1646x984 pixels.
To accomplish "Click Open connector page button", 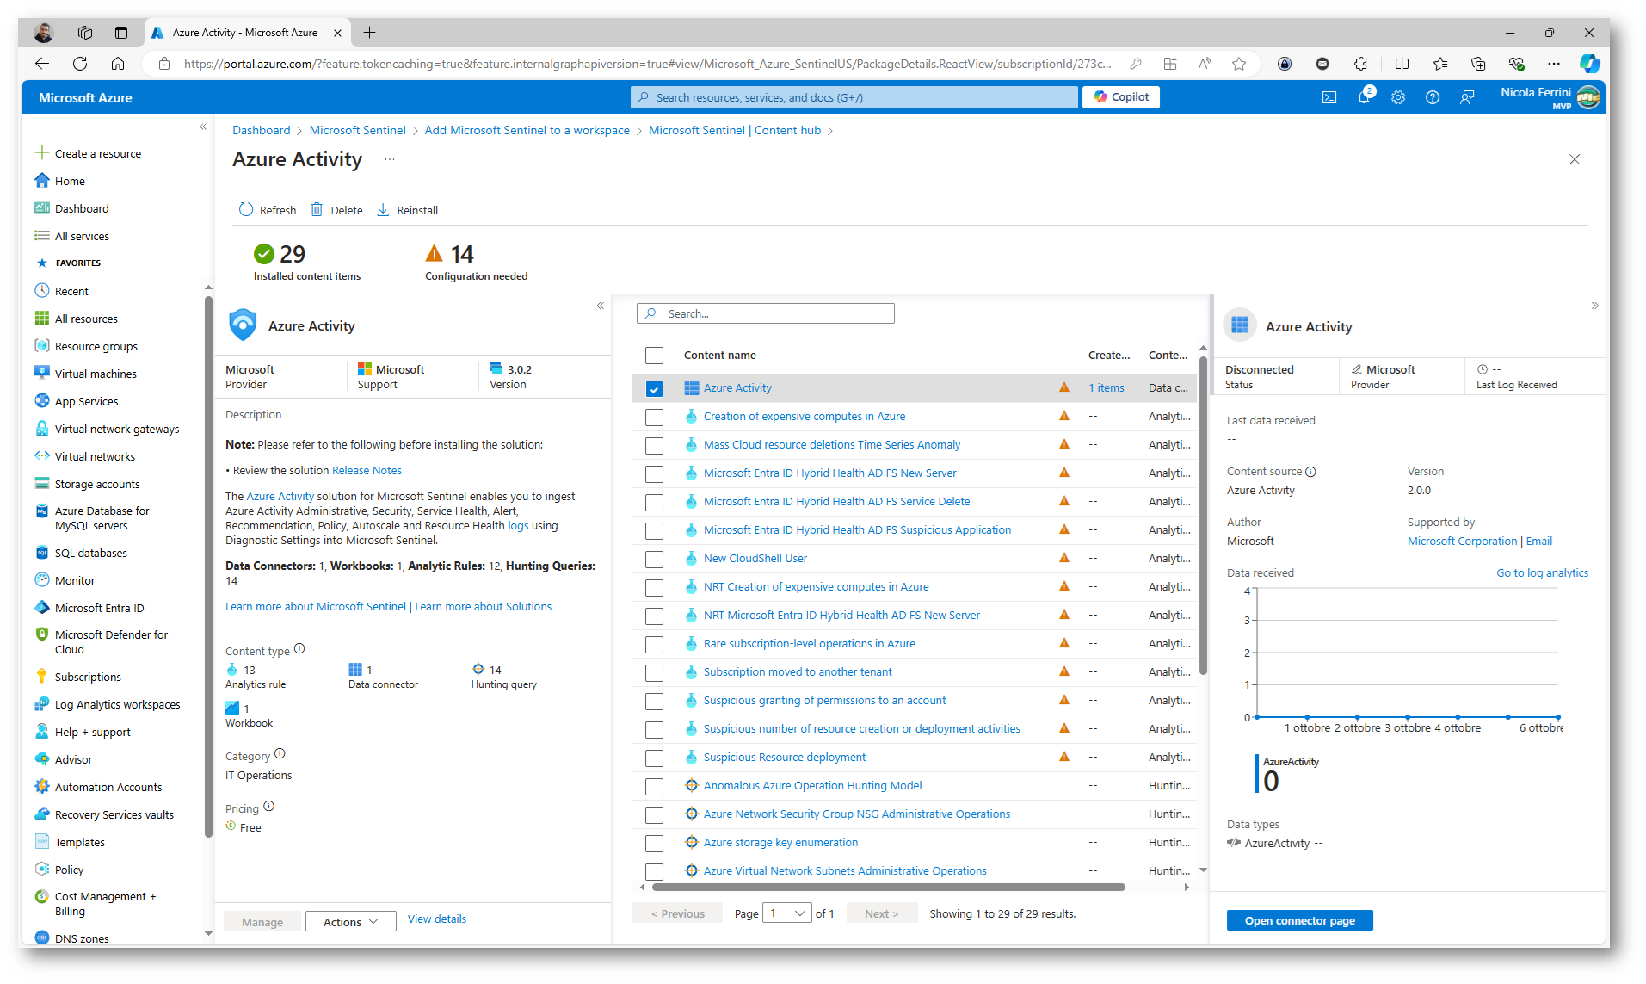I will (1299, 920).
